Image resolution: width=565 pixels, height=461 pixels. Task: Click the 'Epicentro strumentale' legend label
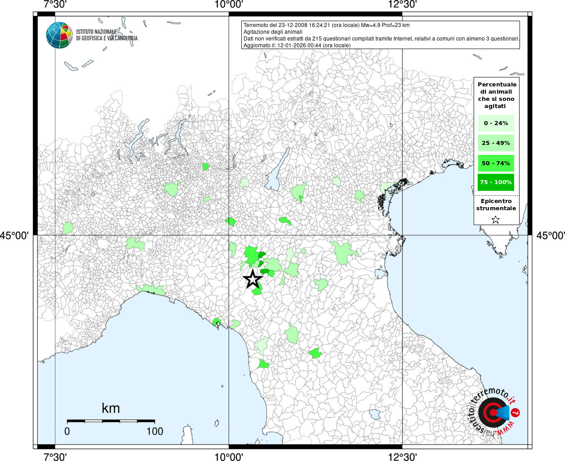(x=496, y=205)
